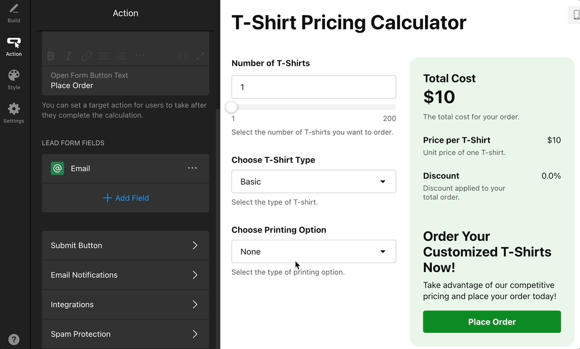The image size is (580, 349).
Task: Open the Email field options menu
Action: [192, 168]
